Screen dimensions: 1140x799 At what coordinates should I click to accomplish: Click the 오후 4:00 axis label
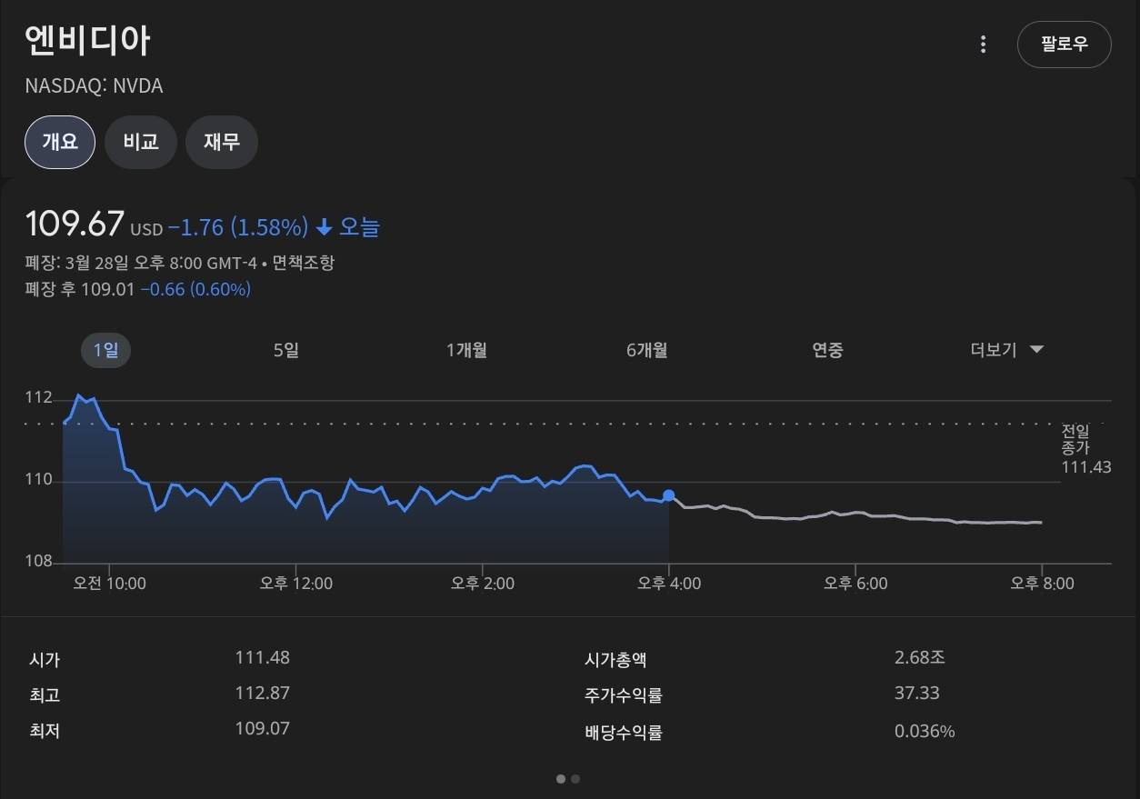(669, 584)
